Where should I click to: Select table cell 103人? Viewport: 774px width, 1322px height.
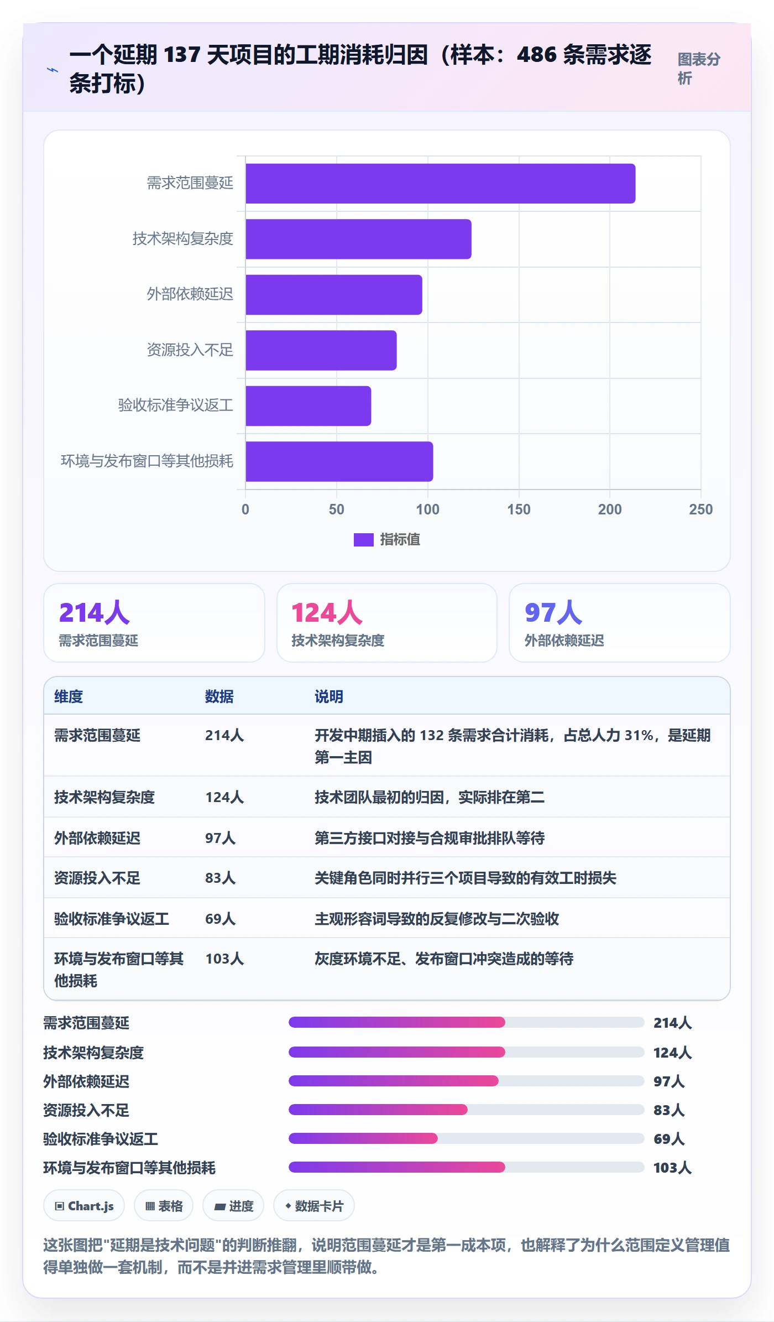(x=224, y=959)
